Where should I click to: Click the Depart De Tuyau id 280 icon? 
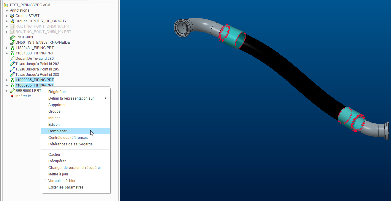12,59
